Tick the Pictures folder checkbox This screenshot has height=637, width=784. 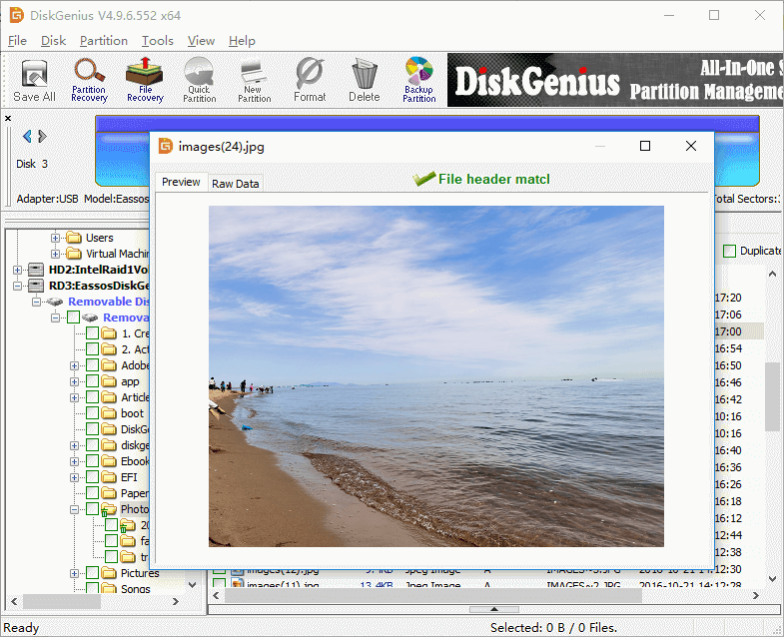(93, 573)
